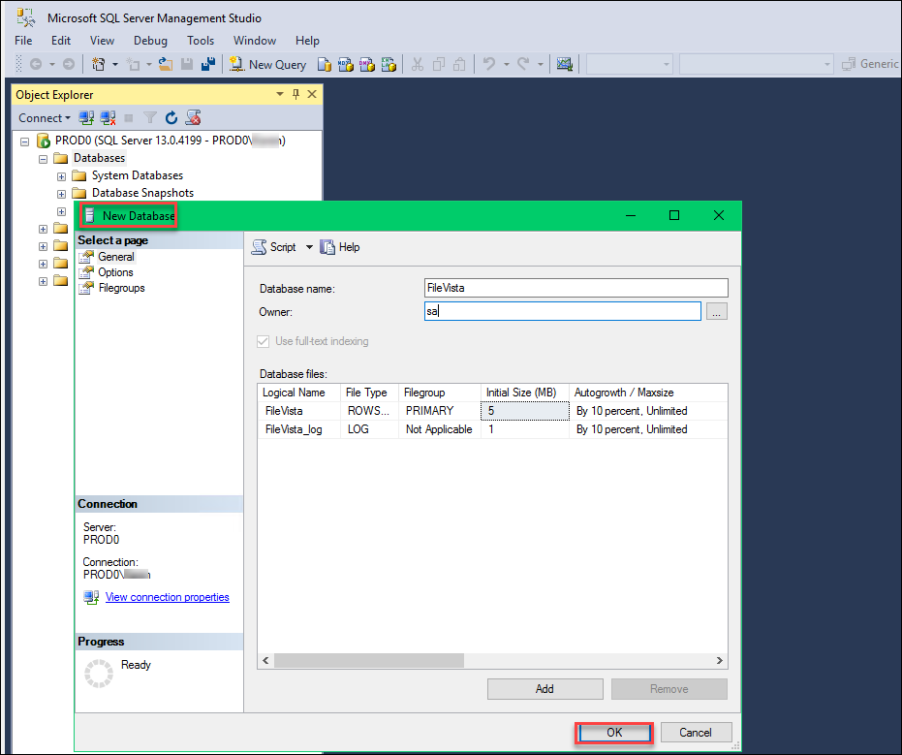Image resolution: width=902 pixels, height=755 pixels.
Task: Click the PROD0 server icon in tree
Action: tap(44, 141)
